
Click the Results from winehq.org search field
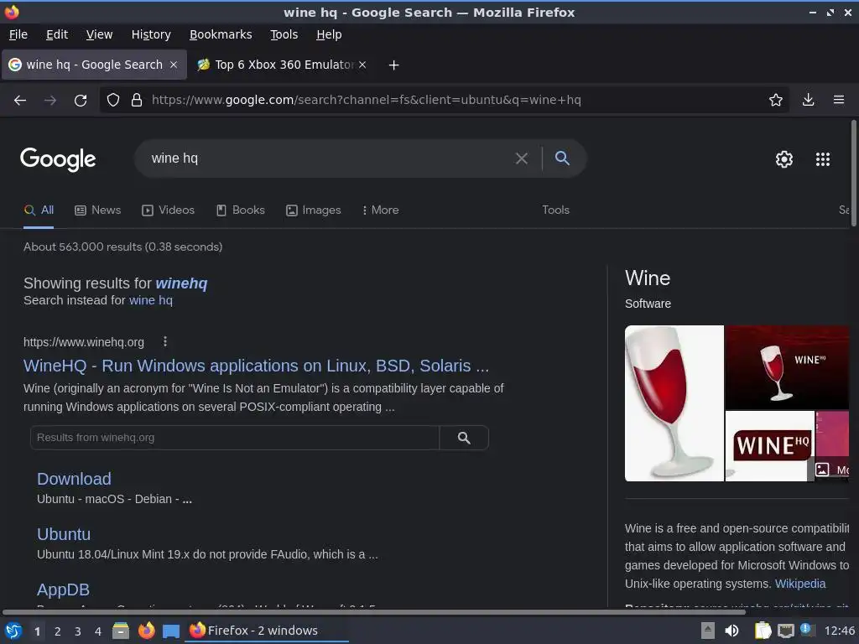click(235, 438)
